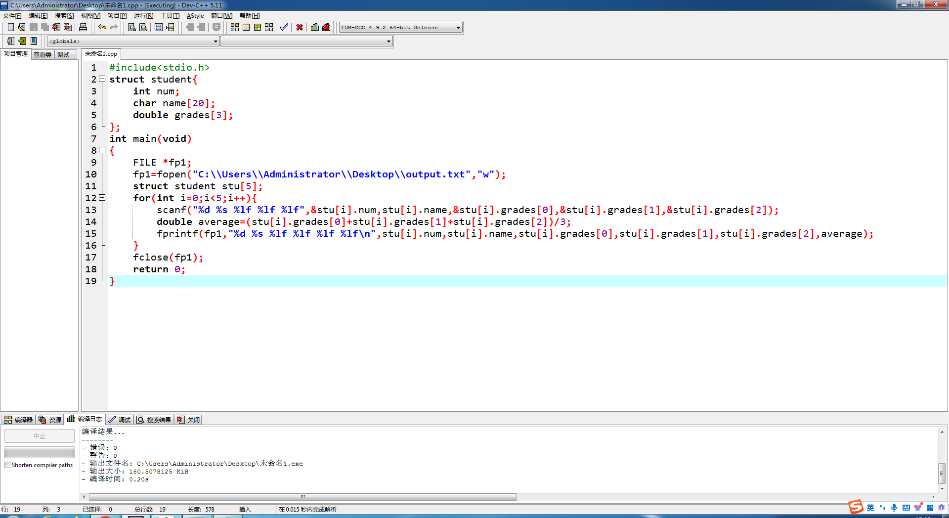Switch to the bottom 调试 tab with checkmark

(x=119, y=420)
